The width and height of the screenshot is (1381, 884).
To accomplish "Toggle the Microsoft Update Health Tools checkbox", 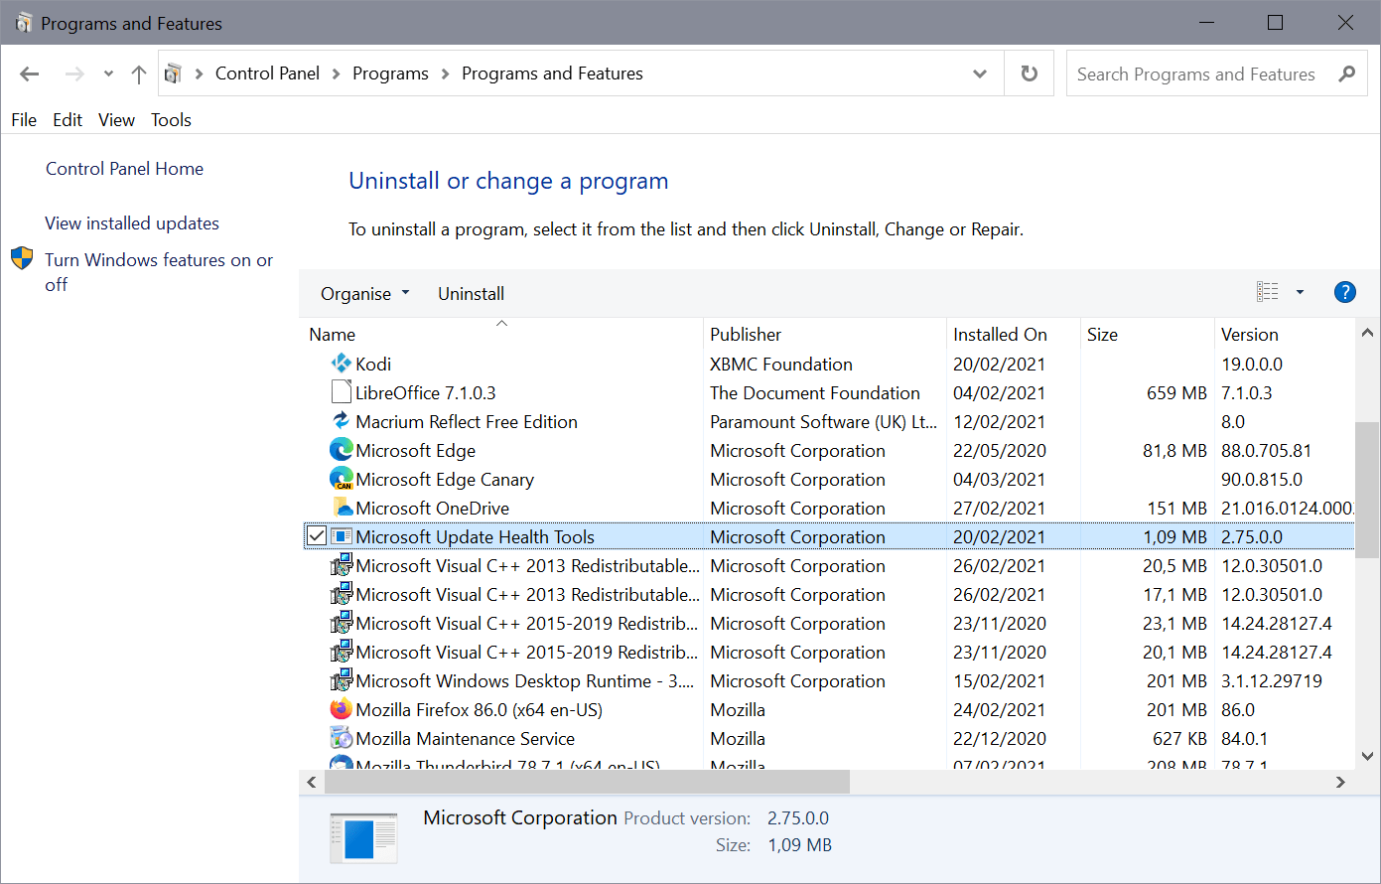I will click(316, 534).
